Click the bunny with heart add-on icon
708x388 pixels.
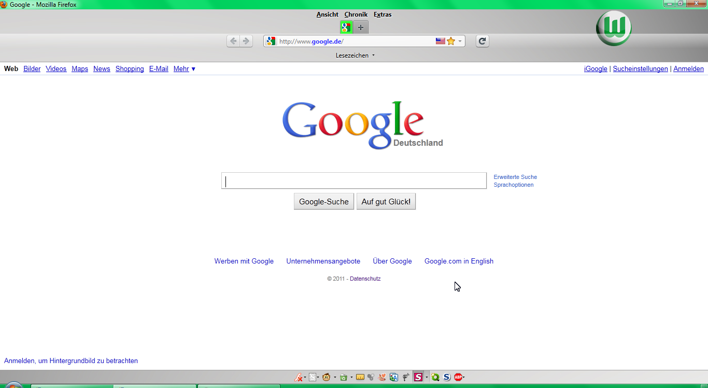click(382, 377)
